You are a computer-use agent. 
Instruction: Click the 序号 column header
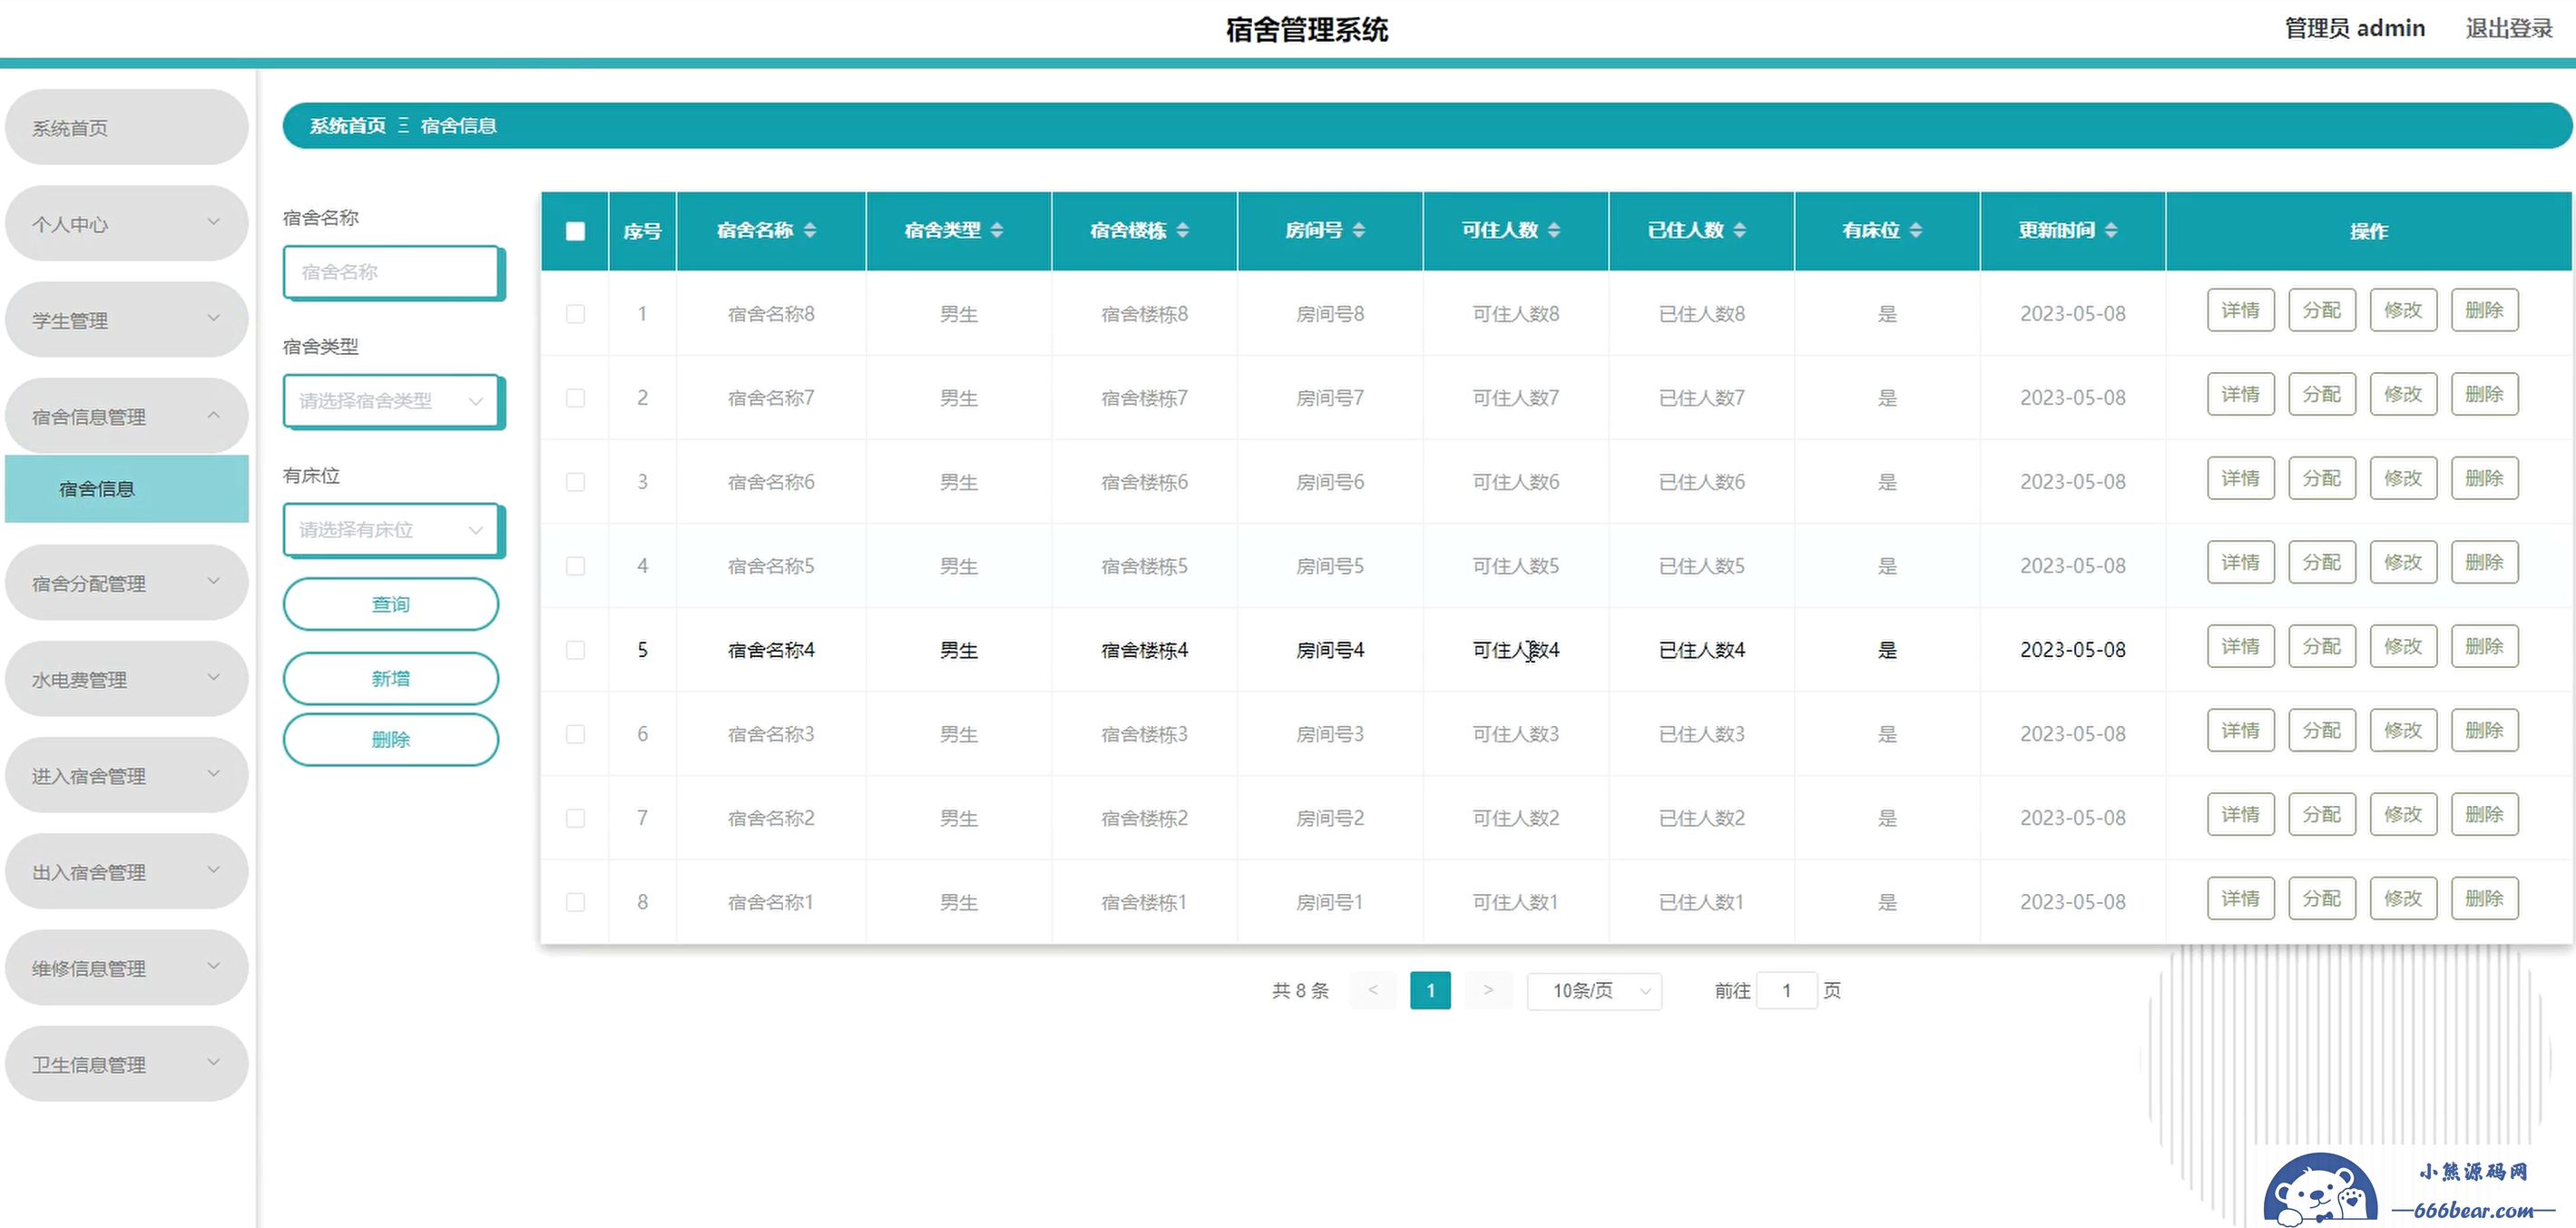coord(642,231)
